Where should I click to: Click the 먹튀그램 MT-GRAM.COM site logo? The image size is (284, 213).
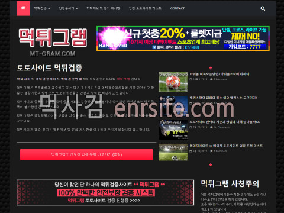tap(53, 42)
